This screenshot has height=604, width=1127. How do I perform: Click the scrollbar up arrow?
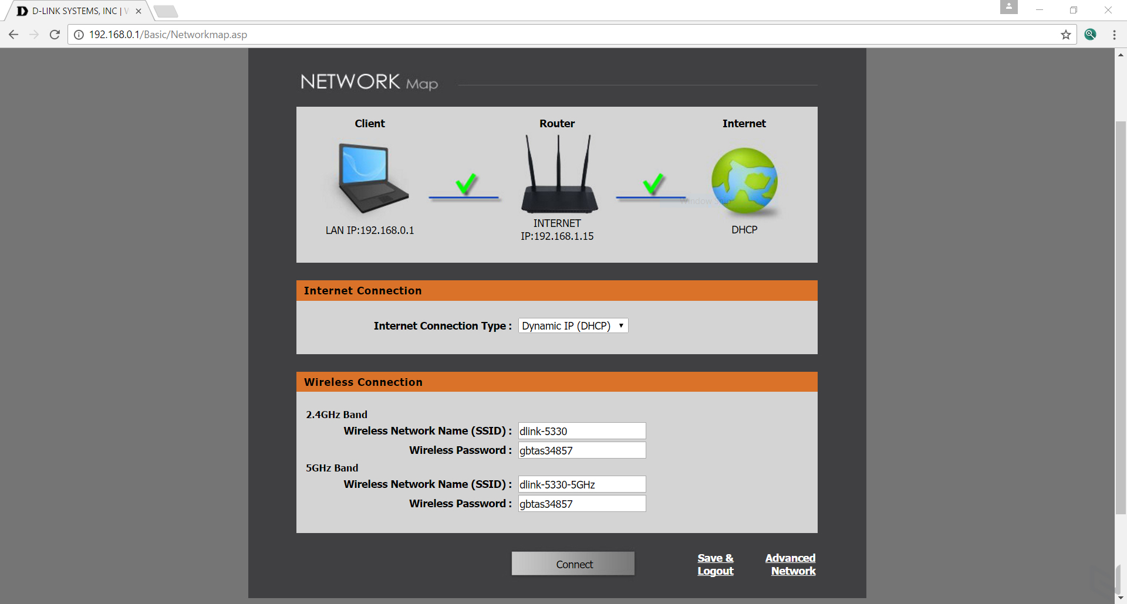[1121, 55]
